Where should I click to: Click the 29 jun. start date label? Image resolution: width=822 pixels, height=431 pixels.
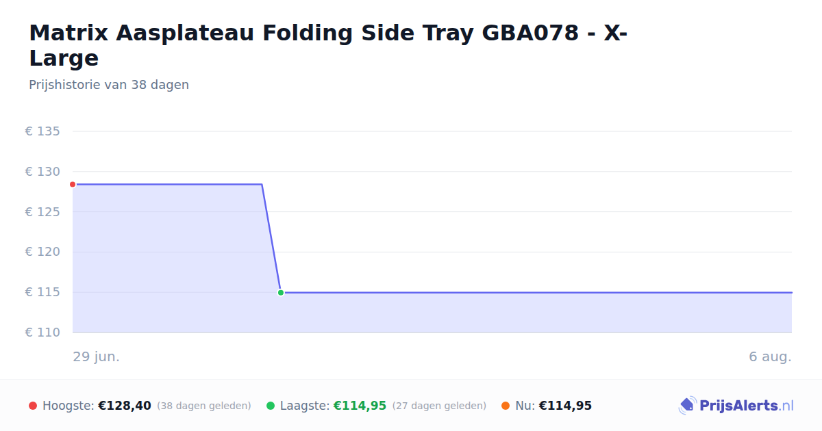pyautogui.click(x=97, y=357)
